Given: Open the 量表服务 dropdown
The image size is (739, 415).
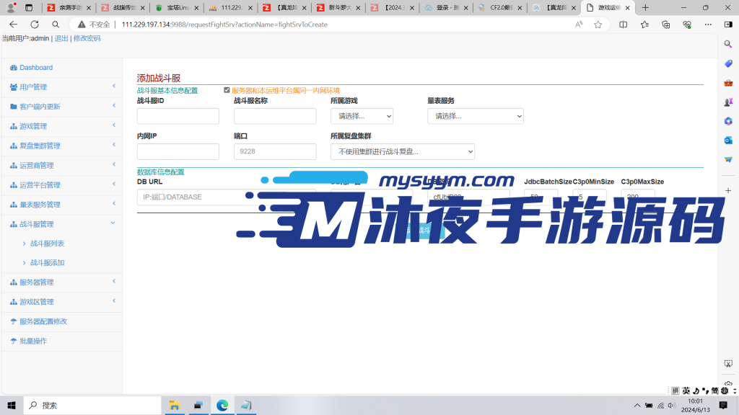Looking at the screenshot, I should pyautogui.click(x=475, y=115).
